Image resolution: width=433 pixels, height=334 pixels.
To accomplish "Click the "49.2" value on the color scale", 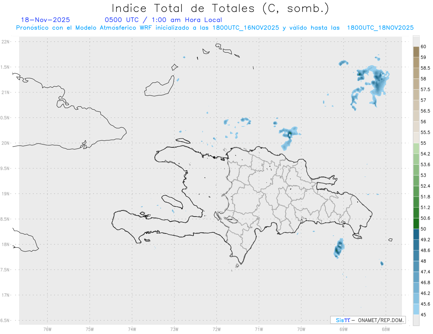I will [x=425, y=240].
